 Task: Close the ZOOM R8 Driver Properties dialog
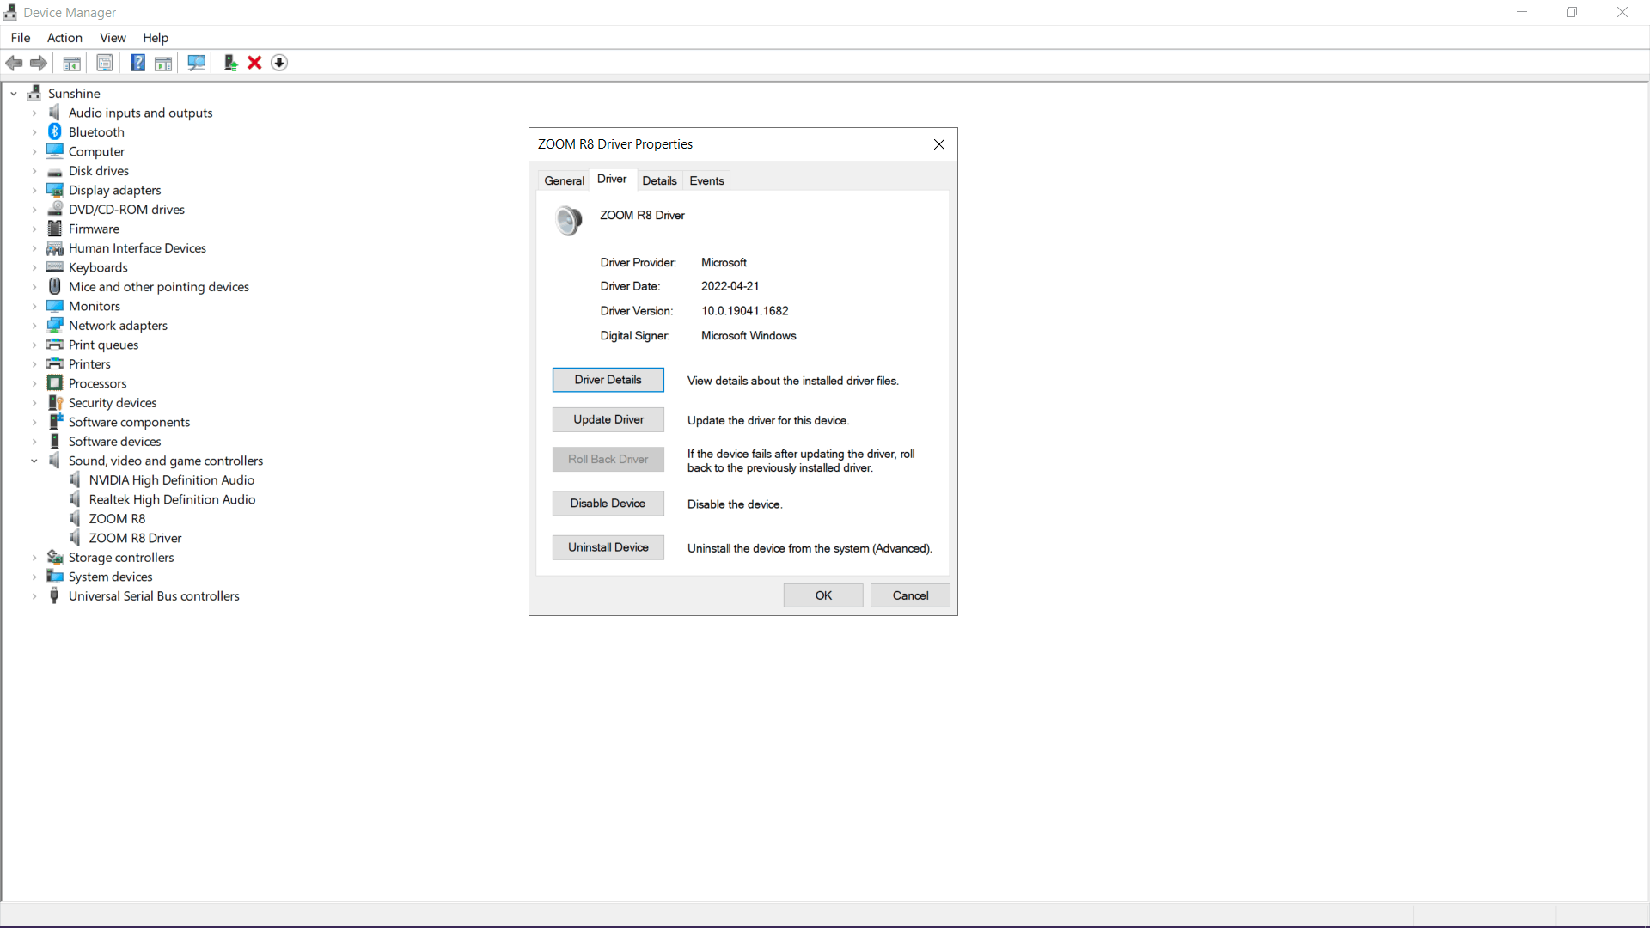coord(939,144)
